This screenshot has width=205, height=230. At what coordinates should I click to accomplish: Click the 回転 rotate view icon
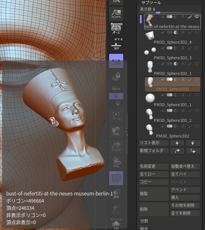[x=116, y=163]
